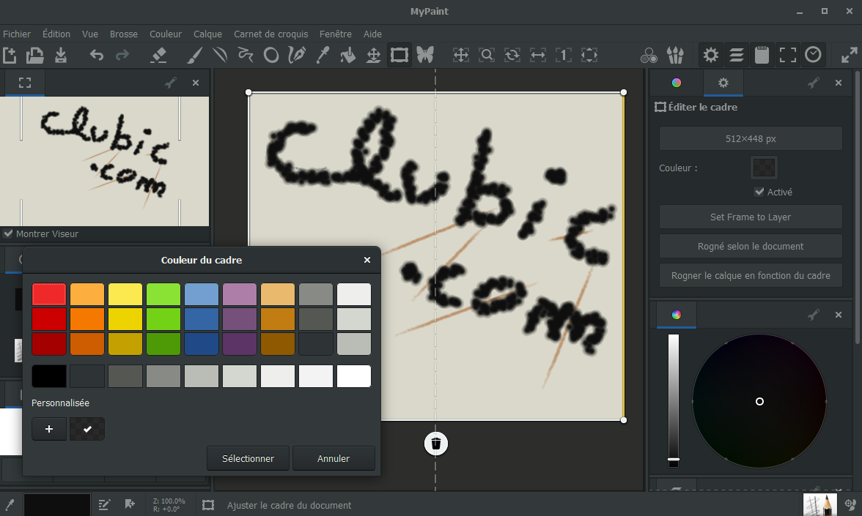Viewport: 862px width, 516px height.
Task: Select the checked transparent custom color
Action: coord(87,429)
